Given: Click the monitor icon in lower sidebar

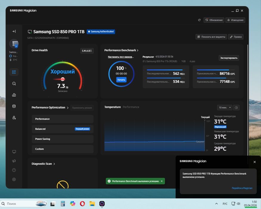Looking at the screenshot, I should pyautogui.click(x=14, y=152).
